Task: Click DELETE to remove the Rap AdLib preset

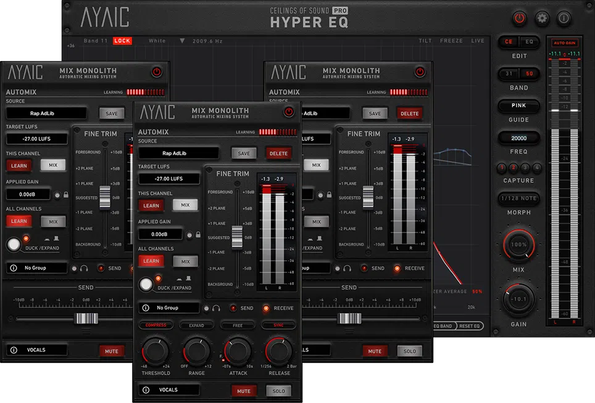Action: point(278,153)
